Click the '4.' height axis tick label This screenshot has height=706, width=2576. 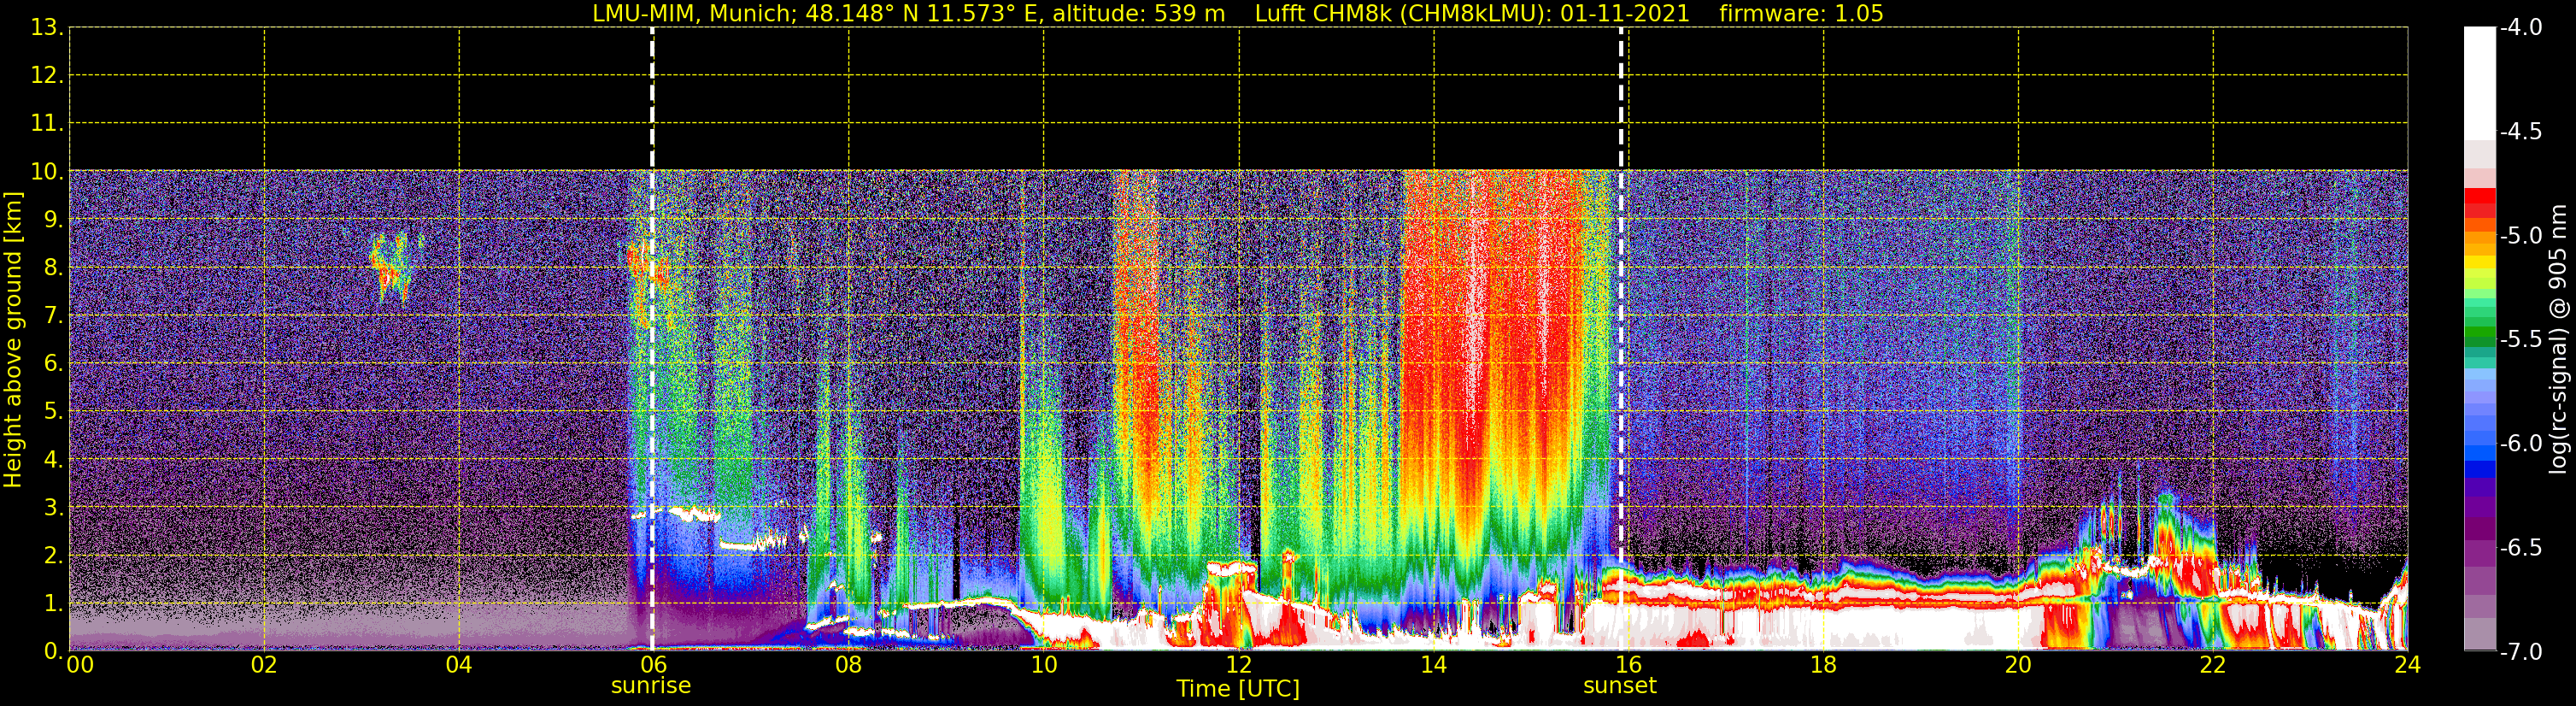click(53, 459)
